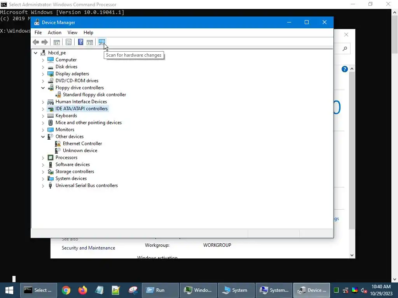Screen dimensions: 398x298
Task: Select 'System devices' tree label
Action: 71,178
